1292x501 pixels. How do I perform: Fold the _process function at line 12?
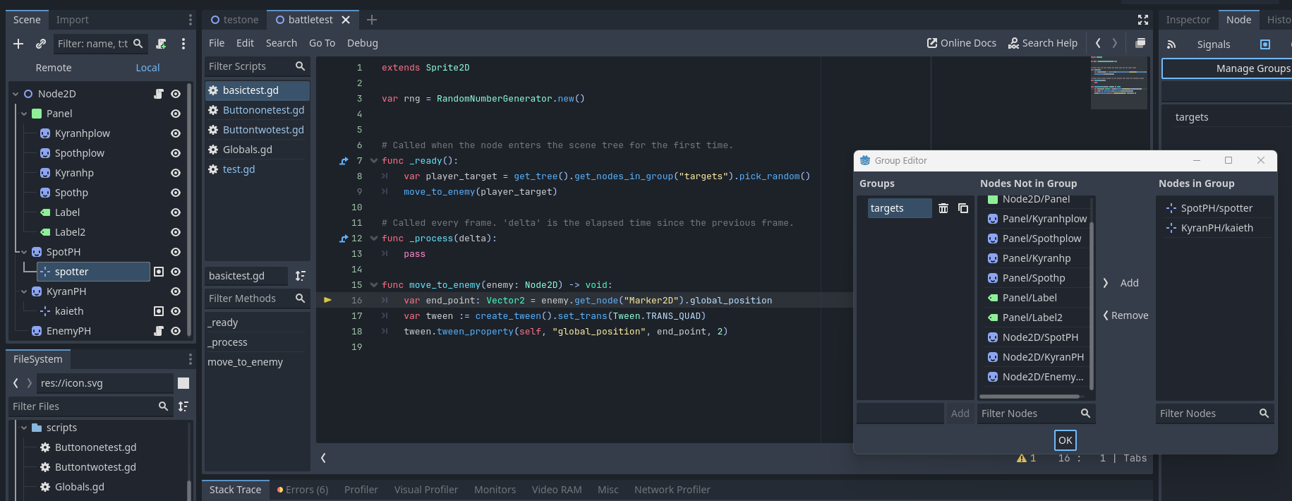(x=374, y=239)
